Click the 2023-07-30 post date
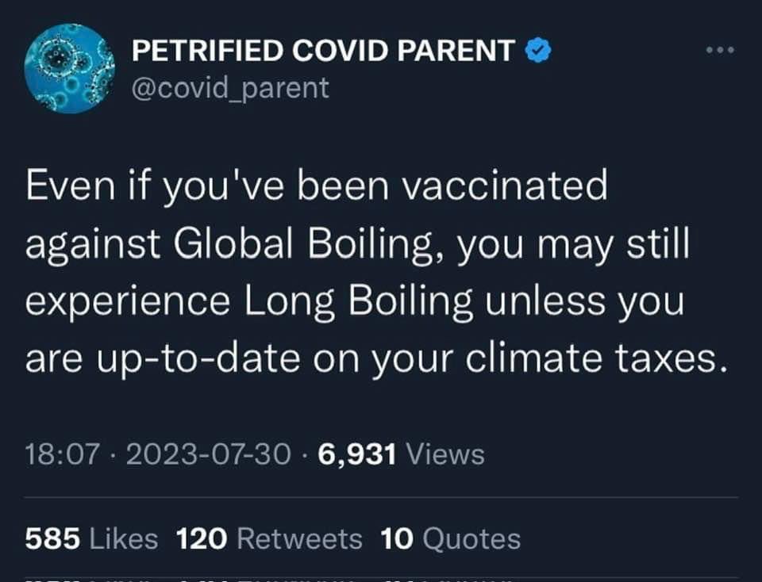 (x=208, y=454)
